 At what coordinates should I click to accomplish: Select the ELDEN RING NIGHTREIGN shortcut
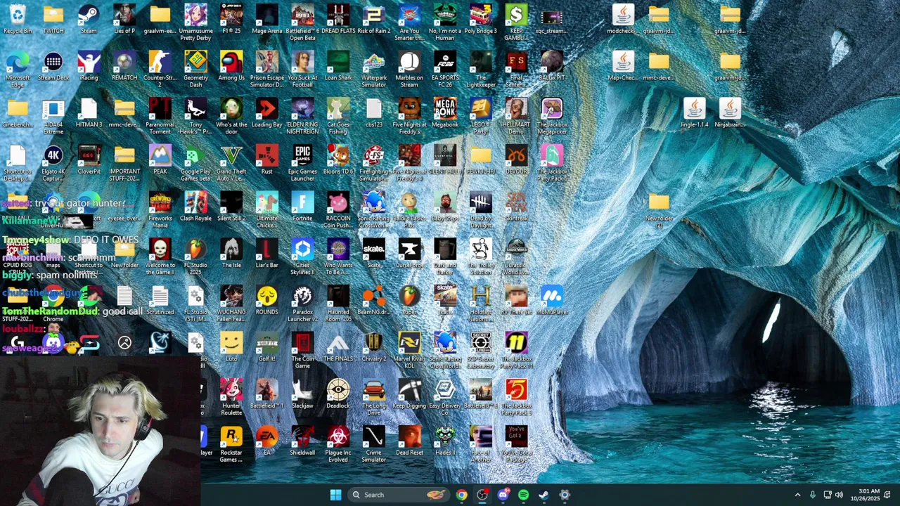click(x=302, y=117)
